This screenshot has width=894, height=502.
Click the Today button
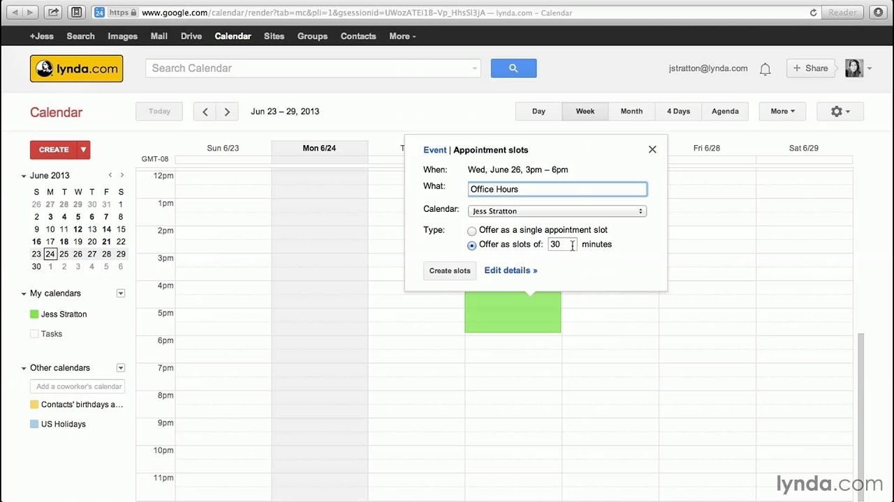click(x=159, y=112)
